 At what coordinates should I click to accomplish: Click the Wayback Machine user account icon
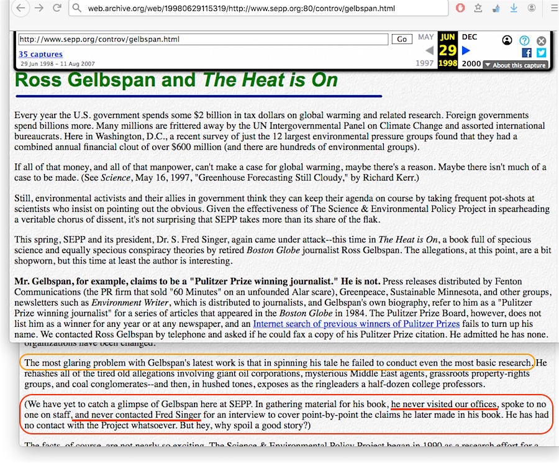(507, 40)
